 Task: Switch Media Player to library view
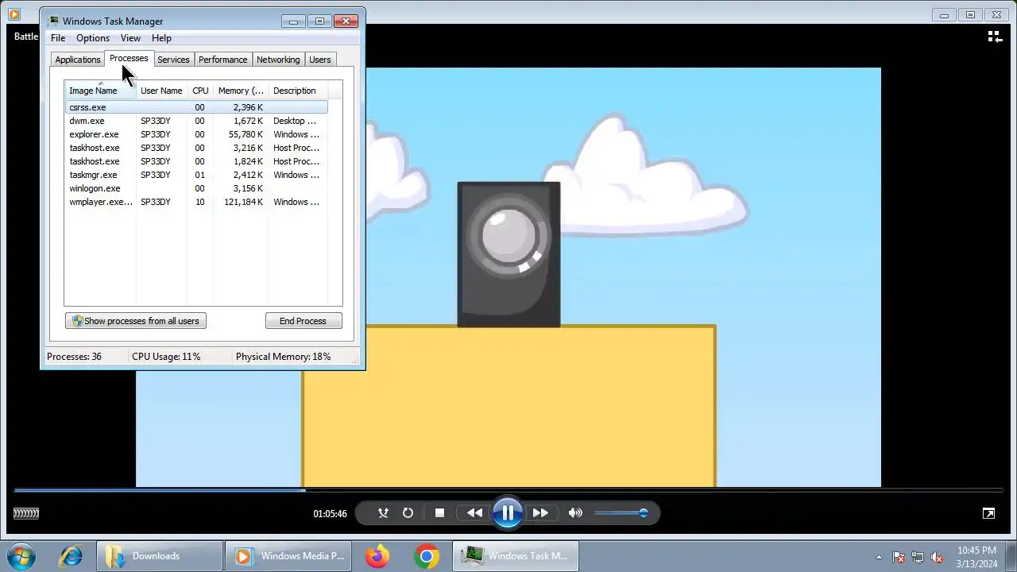[x=994, y=37]
